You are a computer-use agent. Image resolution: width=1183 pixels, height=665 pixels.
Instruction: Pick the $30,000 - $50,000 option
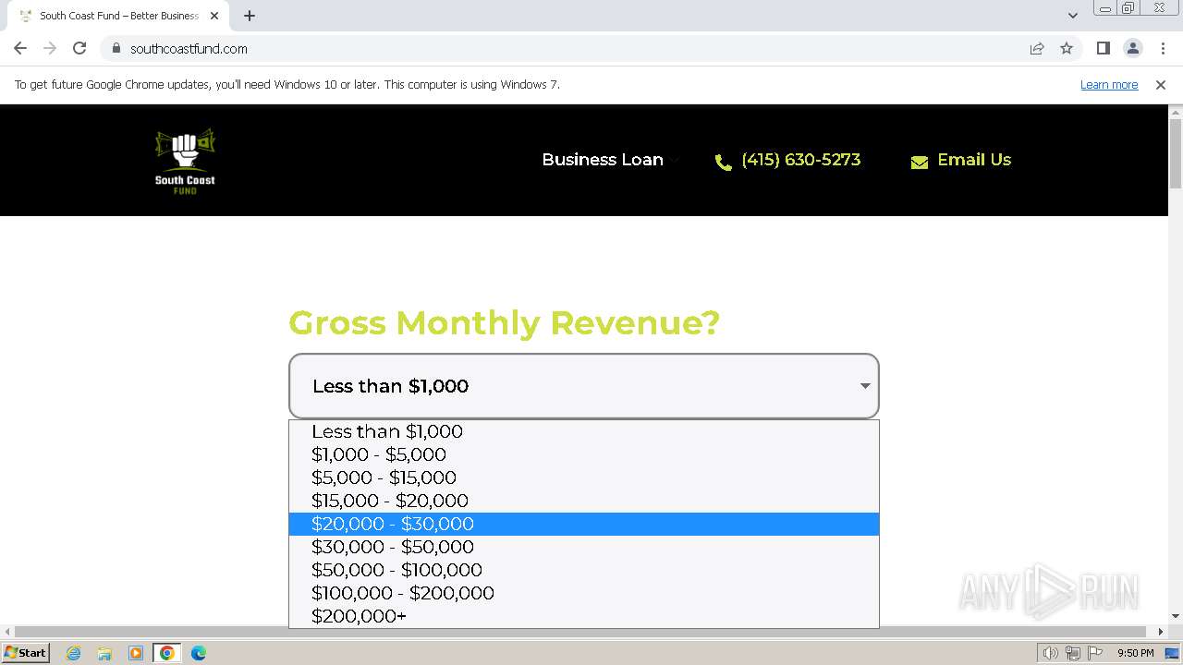[x=584, y=547]
